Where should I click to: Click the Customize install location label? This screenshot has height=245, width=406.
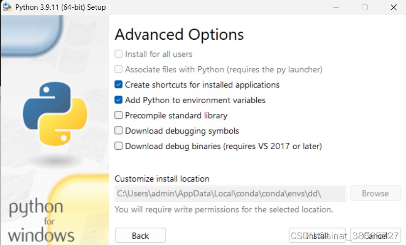(x=162, y=179)
